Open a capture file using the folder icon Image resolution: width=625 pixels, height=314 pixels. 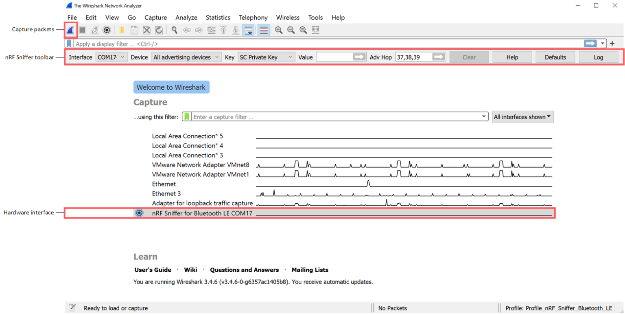pos(122,30)
